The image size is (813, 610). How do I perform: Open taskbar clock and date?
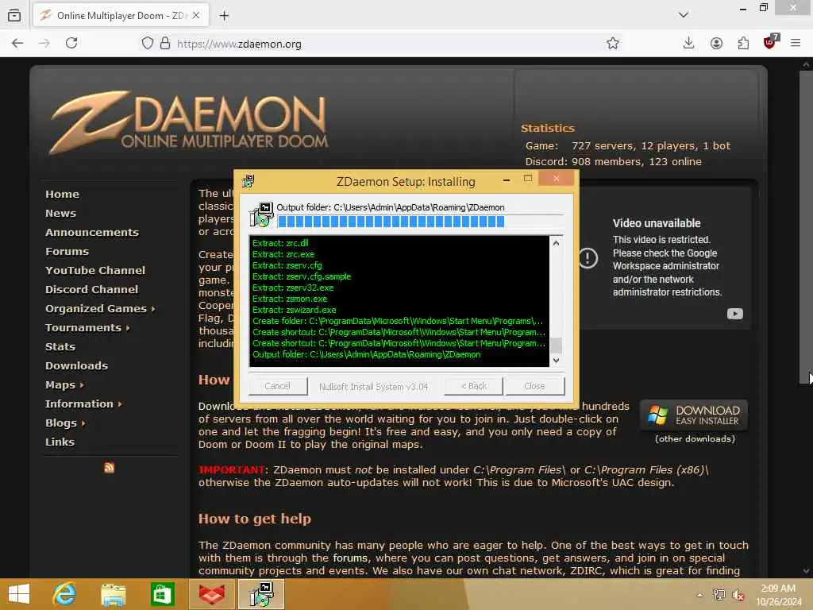tap(778, 595)
